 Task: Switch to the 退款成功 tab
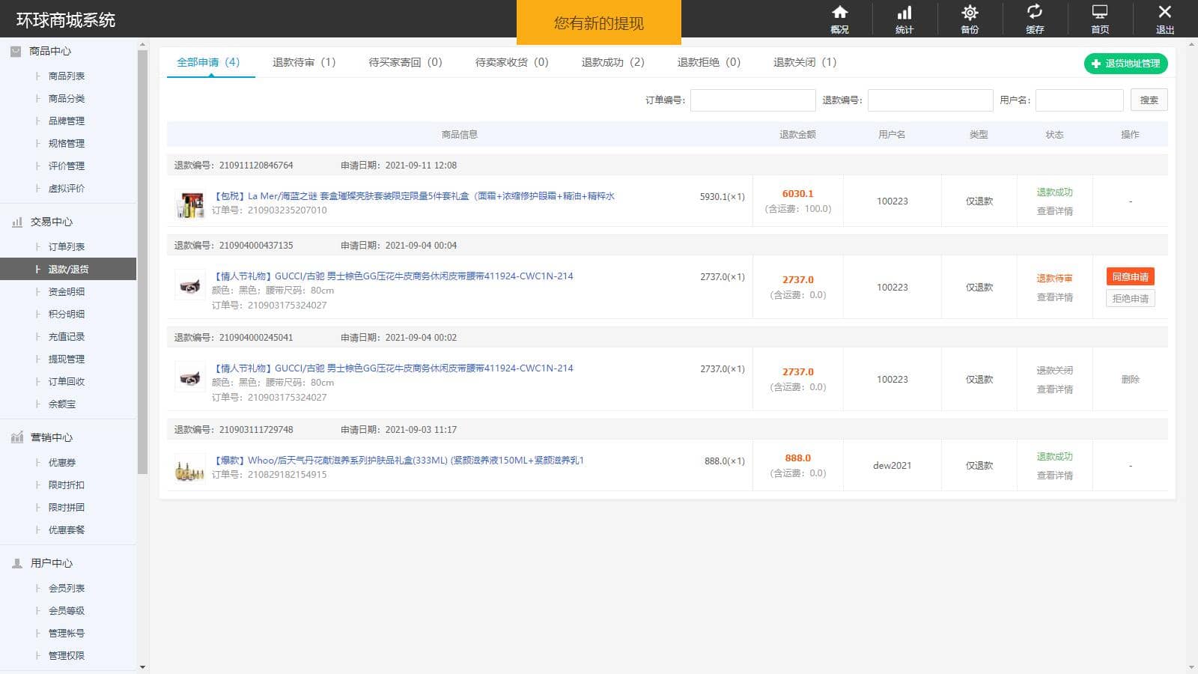[x=612, y=62]
